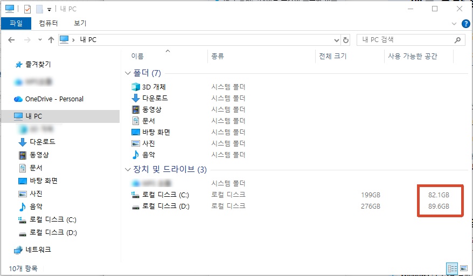Refresh the 내 PC view
The width and height of the screenshot is (473, 276).
[x=346, y=40]
